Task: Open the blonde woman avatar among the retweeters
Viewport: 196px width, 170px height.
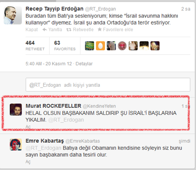Action: 155,46
